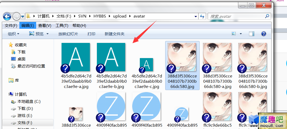Screen dimensions: 287x129
Task: Open the 组织 dropdown in toolbar
Action: click(x=14, y=34)
